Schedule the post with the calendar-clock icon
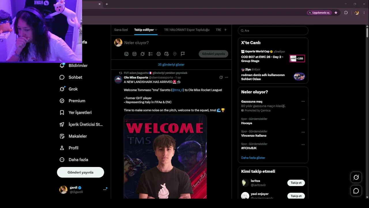Viewport: 369px width, 208px height. point(167,54)
